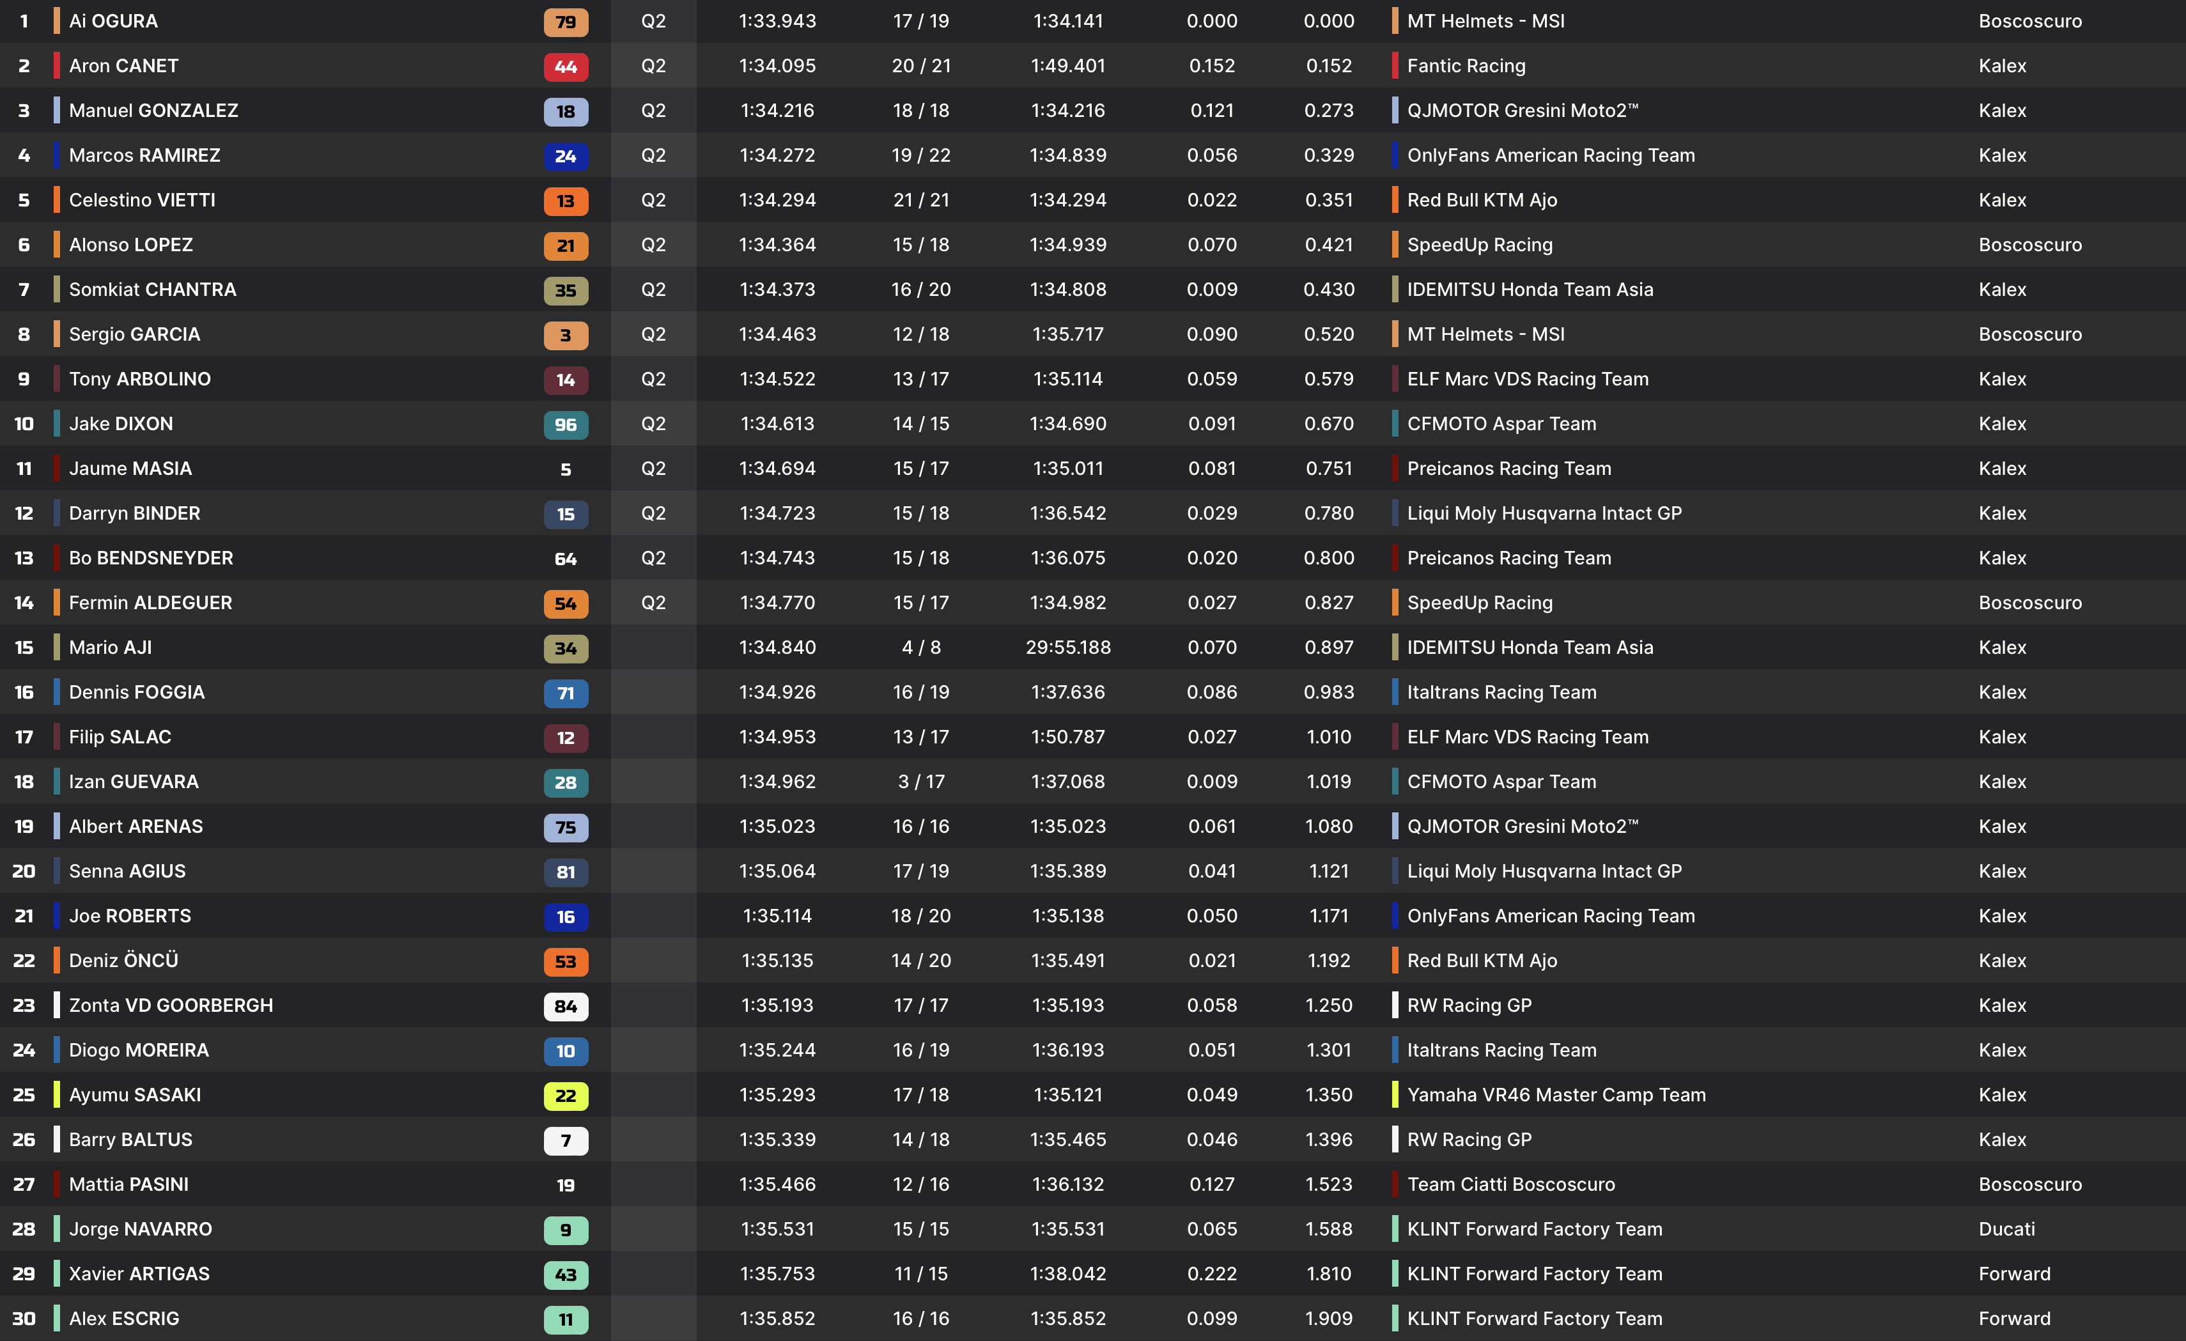Click Jake DIXON's teal 96 badge
Image resolution: width=2186 pixels, height=1341 pixels.
point(565,425)
